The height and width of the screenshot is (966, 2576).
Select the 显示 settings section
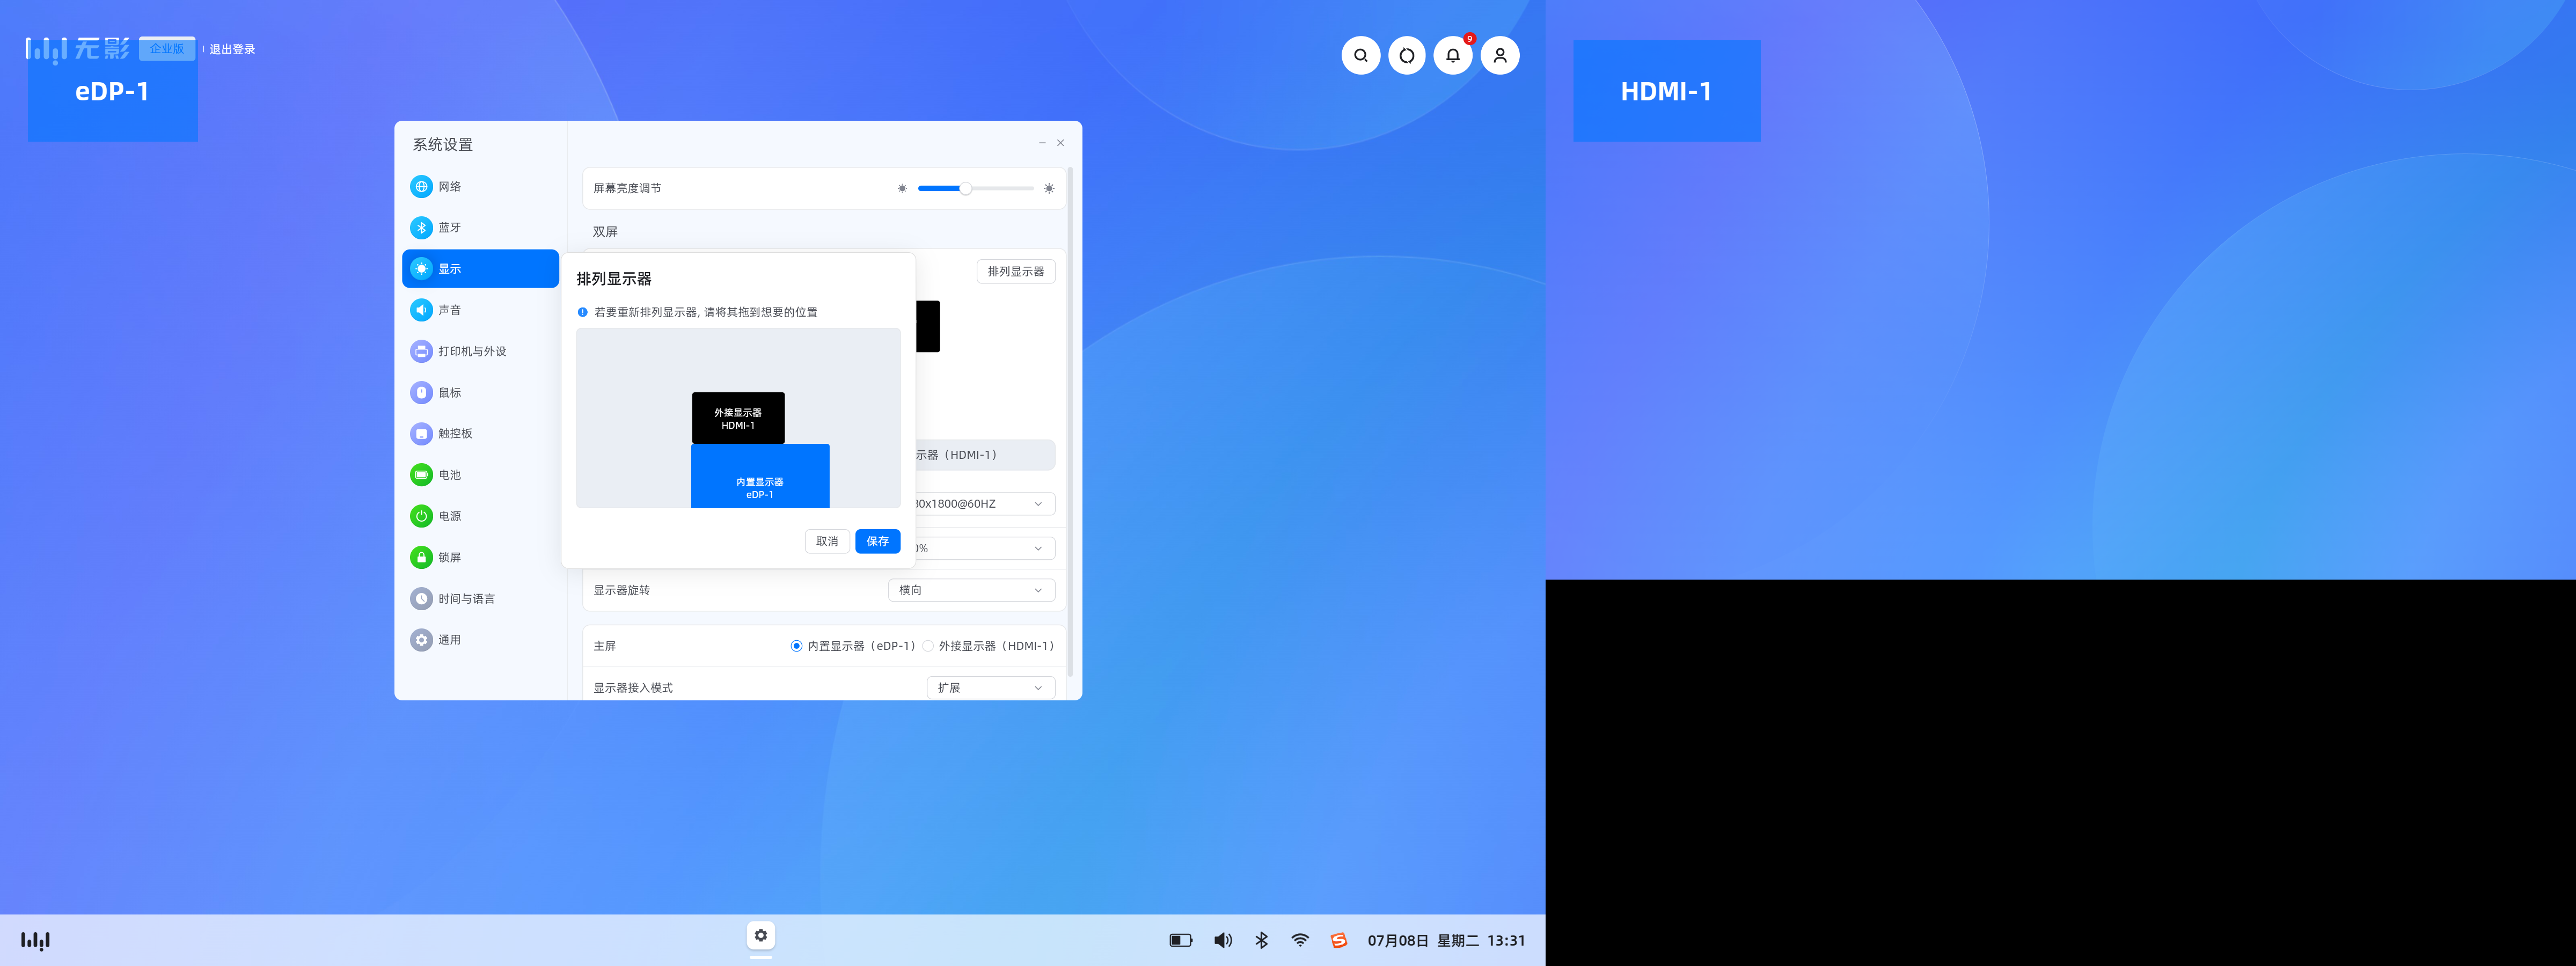tap(480, 269)
